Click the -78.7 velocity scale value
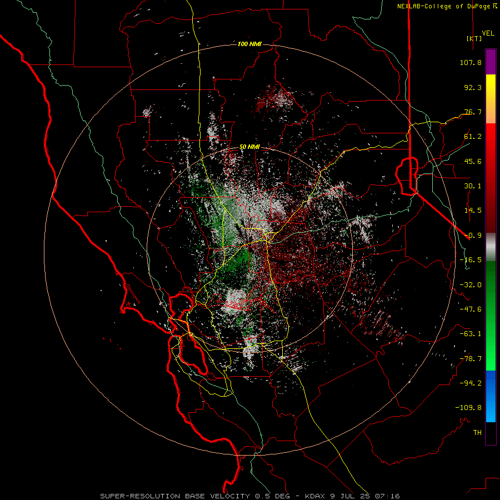 471,359
